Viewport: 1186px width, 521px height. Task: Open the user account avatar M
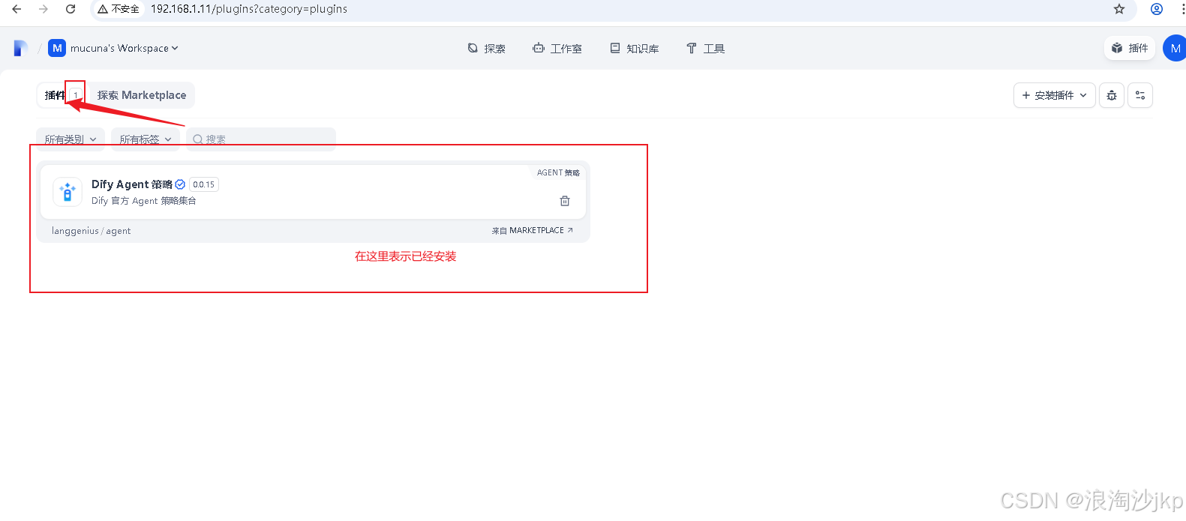click(1175, 48)
